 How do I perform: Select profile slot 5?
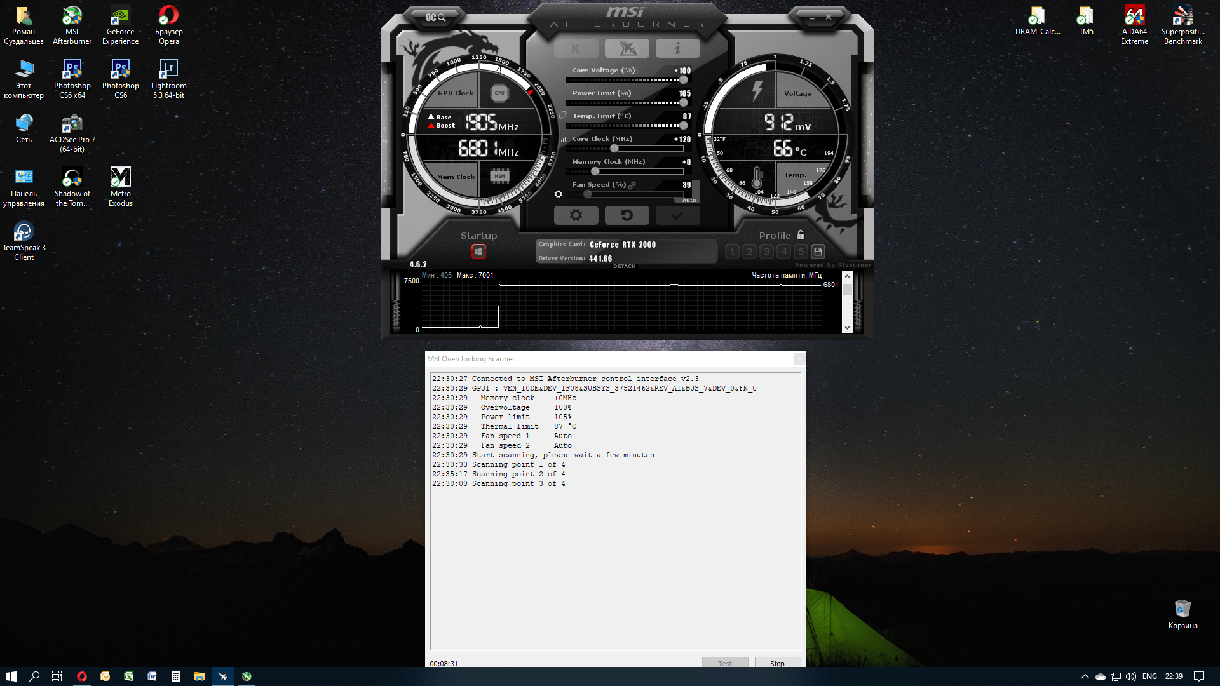pyautogui.click(x=801, y=252)
